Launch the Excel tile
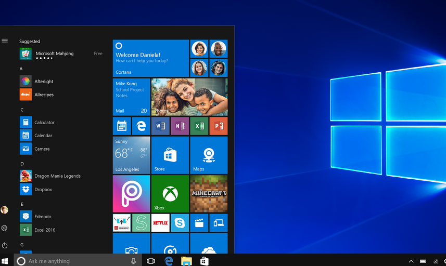Viewport: 446px width, 266px height. point(199,126)
